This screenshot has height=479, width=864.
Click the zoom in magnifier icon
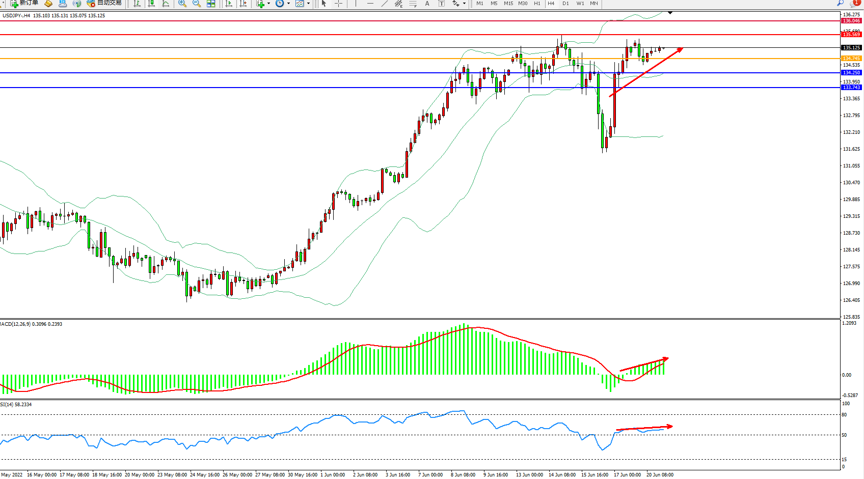point(182,4)
